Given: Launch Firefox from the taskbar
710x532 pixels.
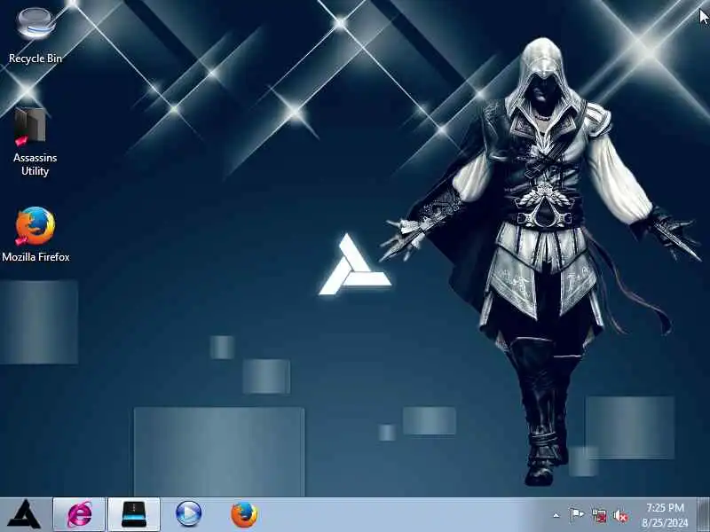Looking at the screenshot, I should (244, 514).
